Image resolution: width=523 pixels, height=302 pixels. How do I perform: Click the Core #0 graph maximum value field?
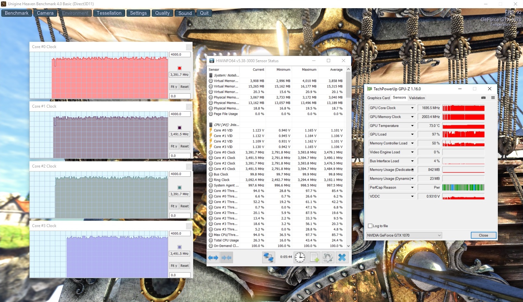coord(180,55)
